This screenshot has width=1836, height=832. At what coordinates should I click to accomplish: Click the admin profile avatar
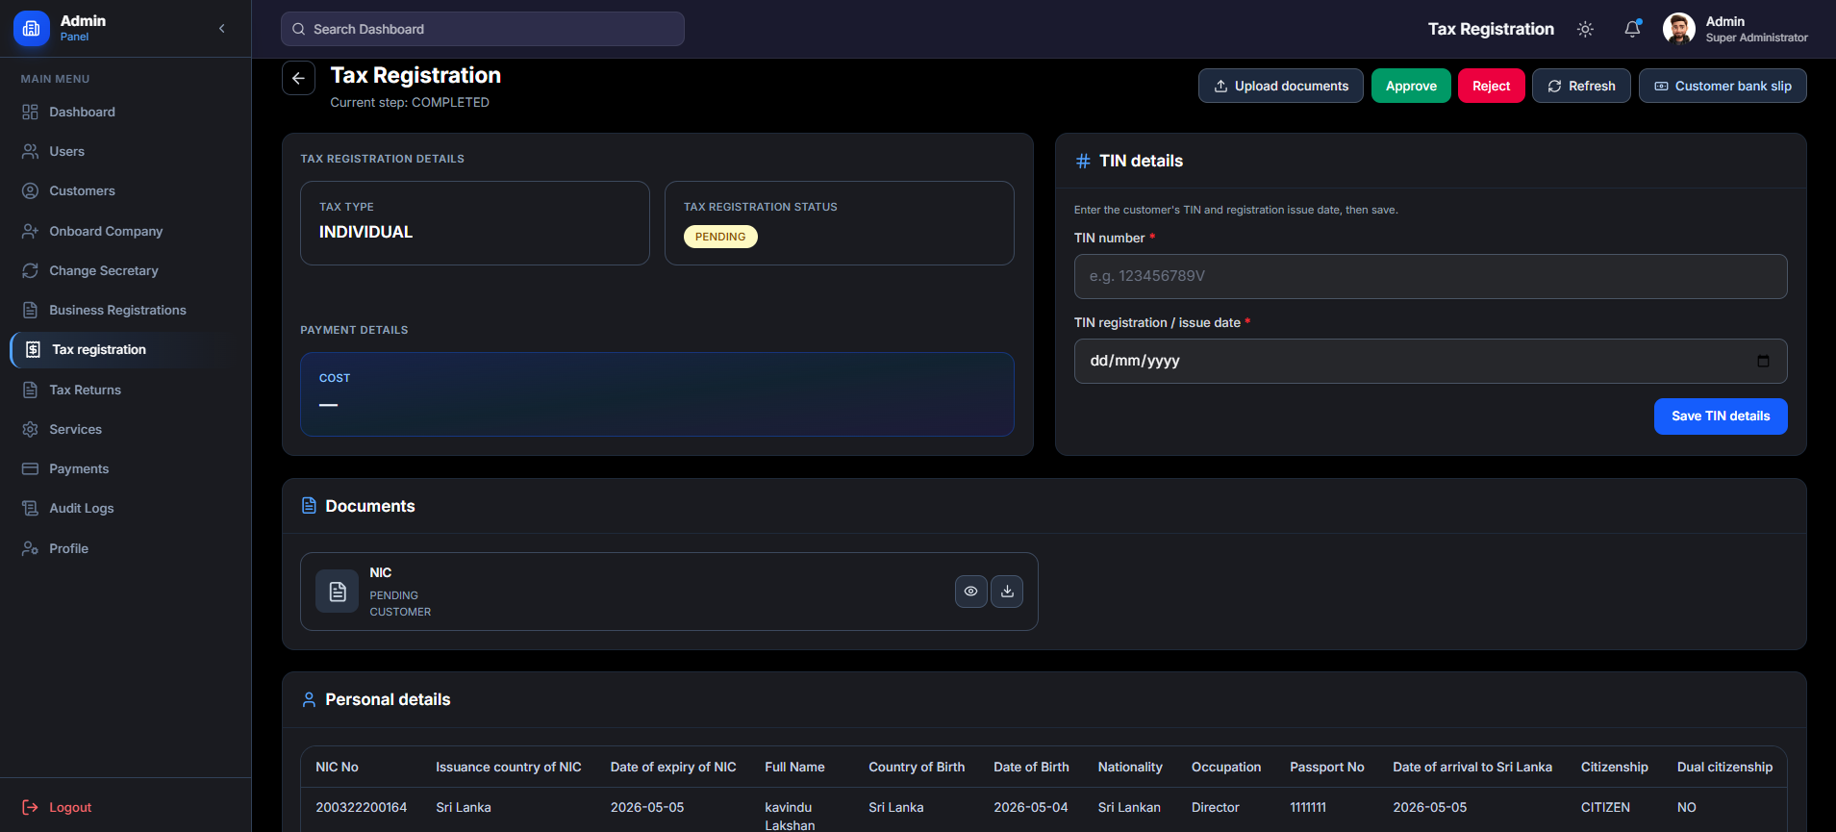click(1679, 29)
